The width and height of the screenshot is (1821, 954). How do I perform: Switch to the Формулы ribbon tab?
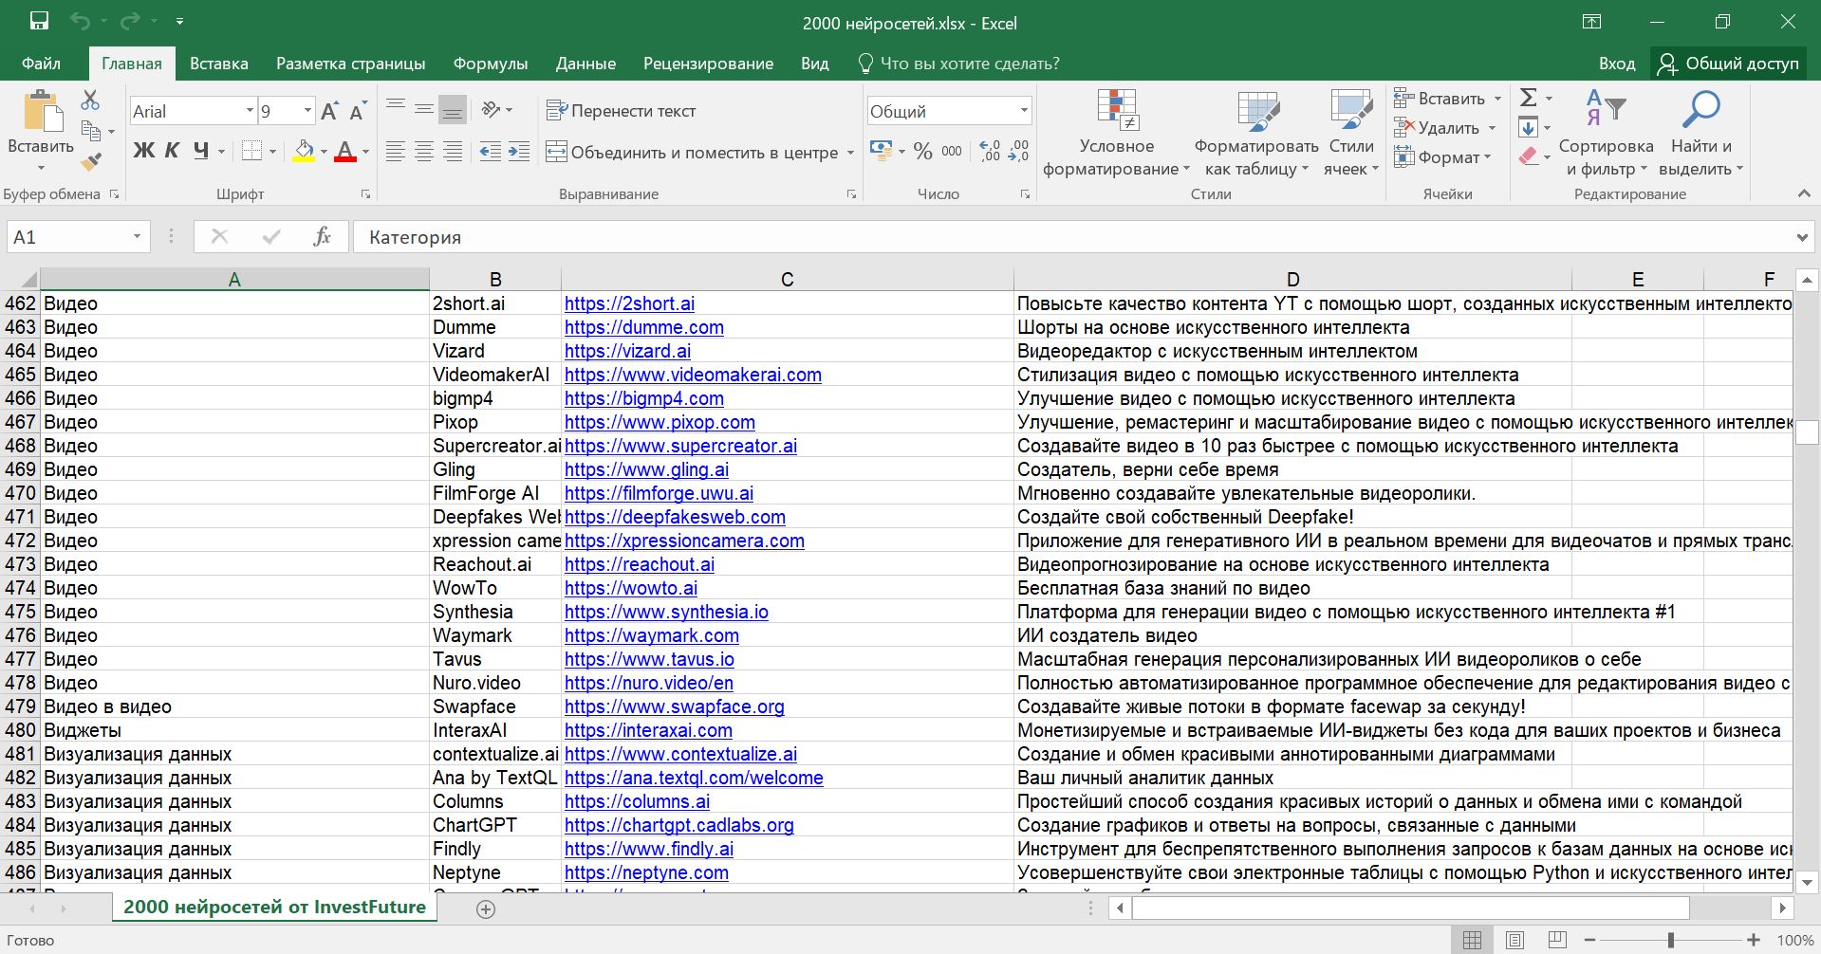pos(490,64)
